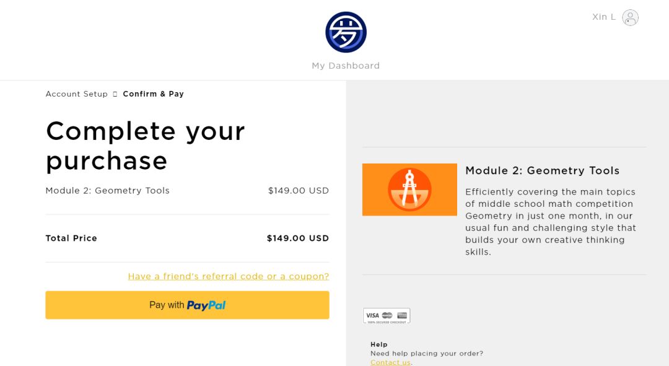Go to My Dashboard
669x366 pixels.
pyautogui.click(x=346, y=66)
